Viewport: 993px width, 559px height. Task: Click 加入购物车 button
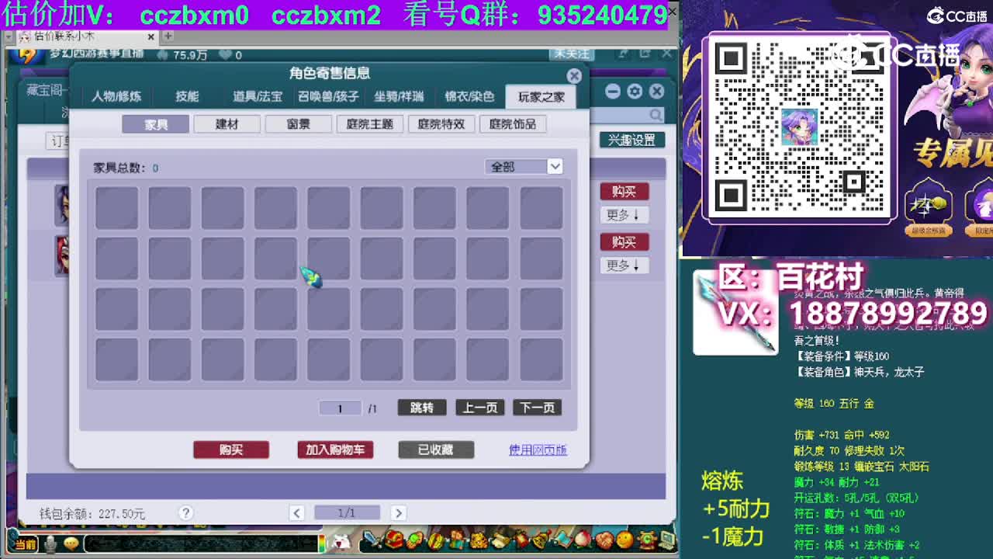[335, 450]
